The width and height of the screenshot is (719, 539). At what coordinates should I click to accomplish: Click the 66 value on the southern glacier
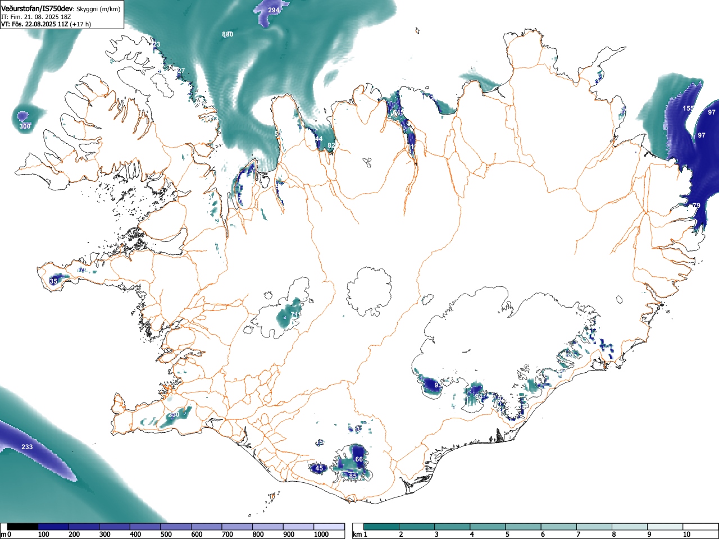click(359, 459)
